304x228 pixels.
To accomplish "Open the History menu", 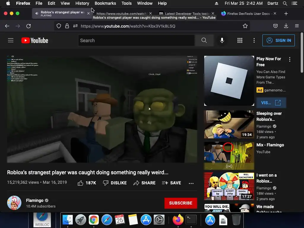I will tap(82, 3).
